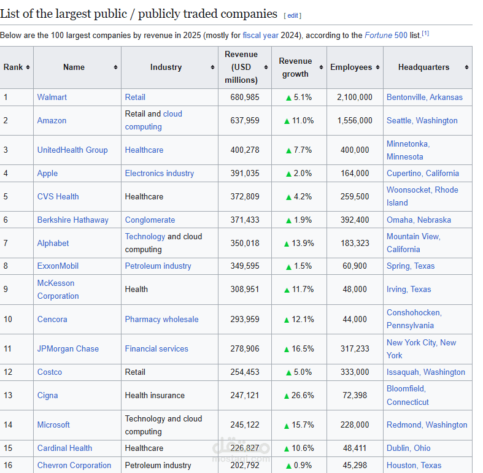483x473 pixels.
Task: Open the Amazon company link
Action: [x=52, y=120]
